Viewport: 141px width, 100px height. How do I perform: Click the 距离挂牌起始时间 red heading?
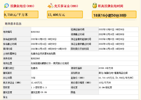(x=110, y=6)
